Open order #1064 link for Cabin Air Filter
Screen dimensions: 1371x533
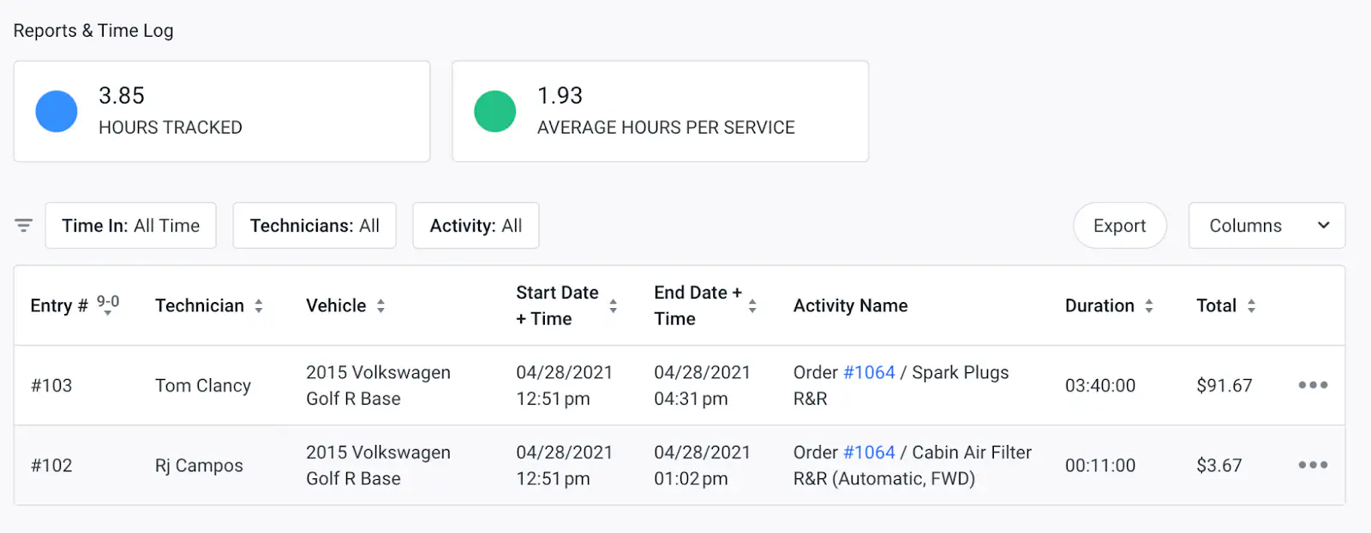coord(869,453)
